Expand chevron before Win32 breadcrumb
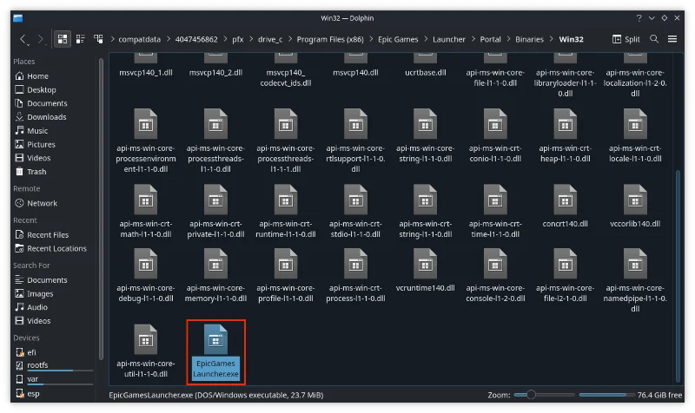Screen dimensions: 695x413 (552, 39)
